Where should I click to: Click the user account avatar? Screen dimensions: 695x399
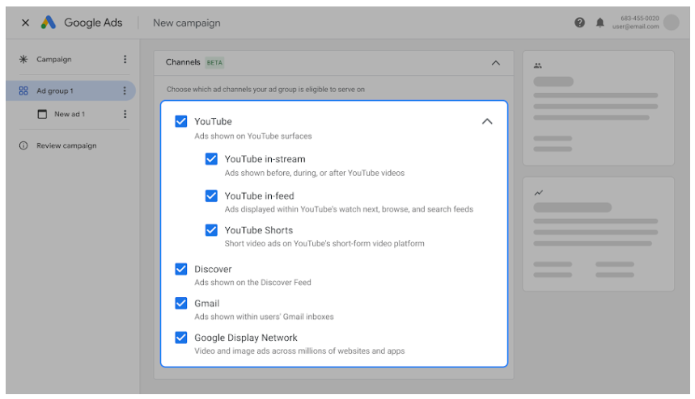click(x=671, y=23)
